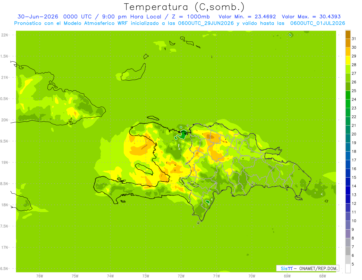Screen dimensions: 362x280
Task: Click the "69W" longitude axis label
Action: coord(287,276)
